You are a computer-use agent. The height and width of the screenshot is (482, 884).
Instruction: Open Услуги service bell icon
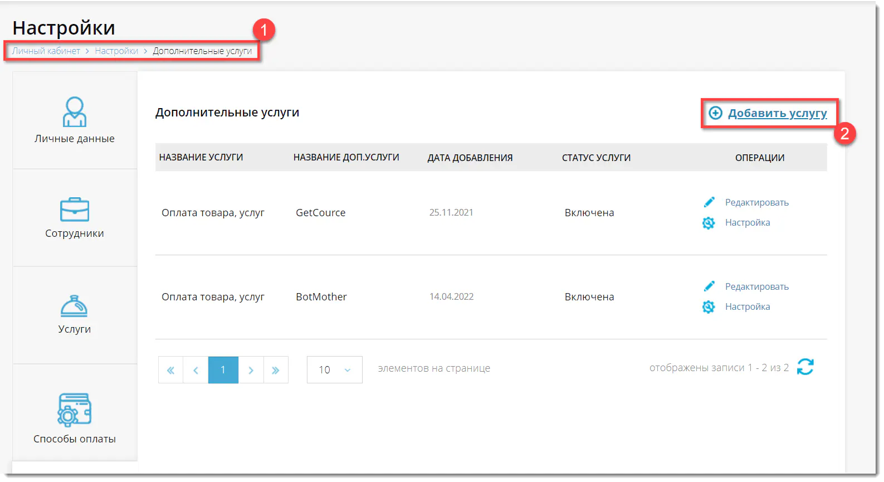click(74, 306)
